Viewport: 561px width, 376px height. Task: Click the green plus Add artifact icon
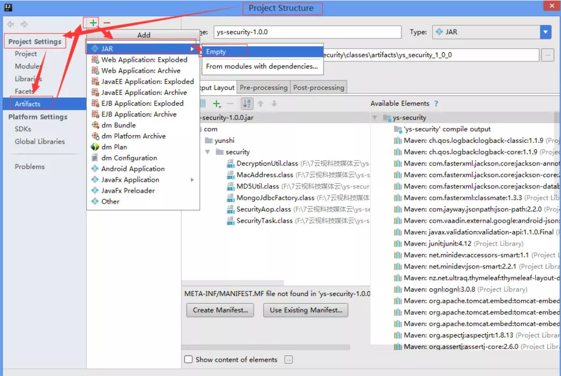click(x=93, y=23)
